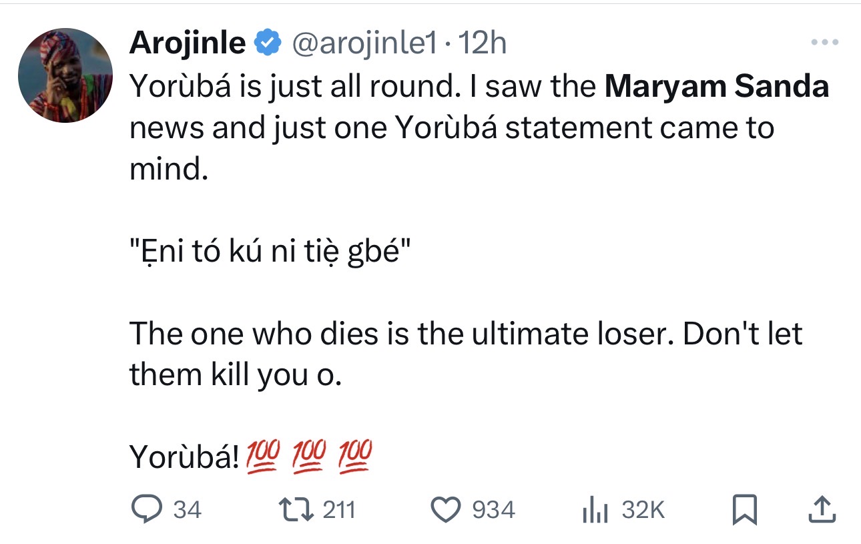Click the 934 likes count
The image size is (861, 544).
[x=494, y=511]
